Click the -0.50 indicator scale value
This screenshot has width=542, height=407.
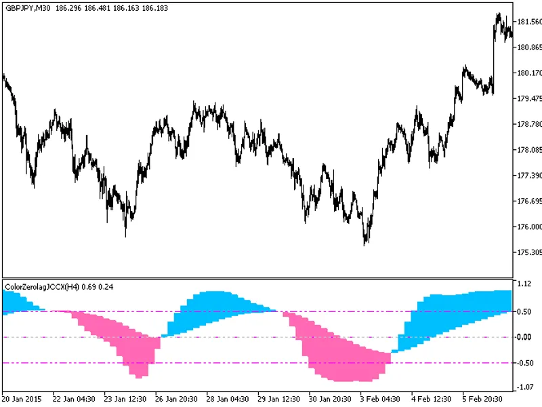tap(524, 363)
